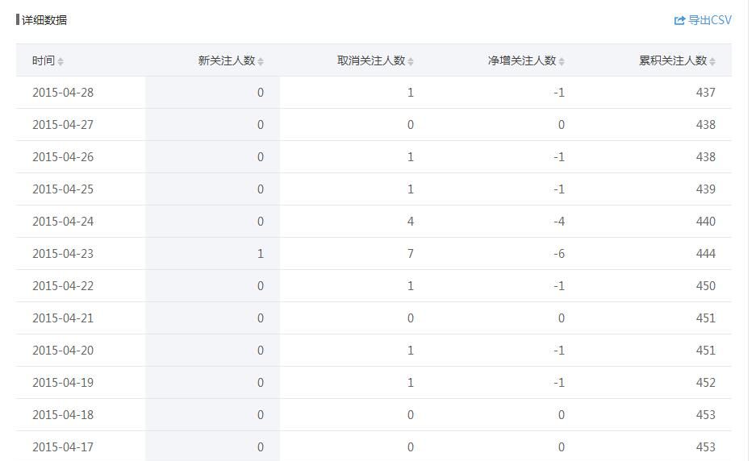The image size is (756, 461).
Task: Sort by 新关注人数 column arrows
Action: (x=260, y=61)
